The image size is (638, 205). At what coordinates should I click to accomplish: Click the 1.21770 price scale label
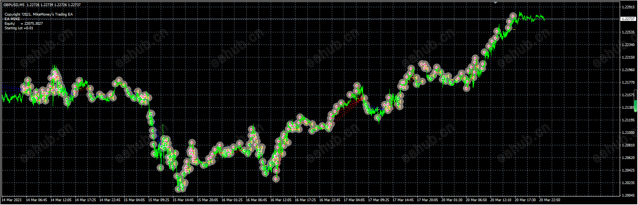point(628,83)
